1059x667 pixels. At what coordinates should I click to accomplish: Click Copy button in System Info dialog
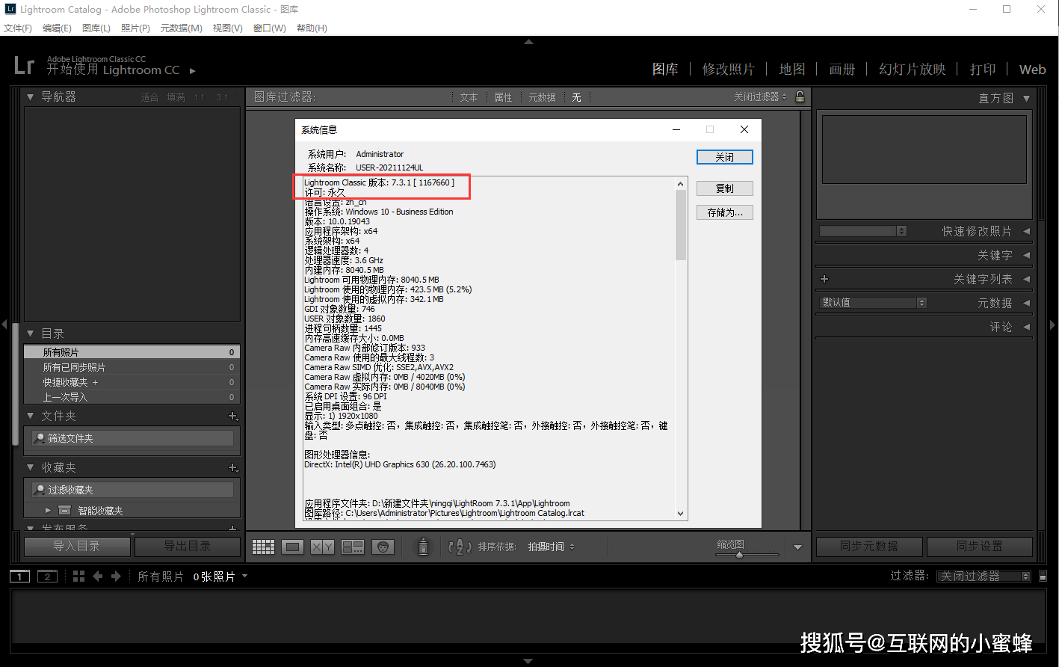click(x=724, y=188)
